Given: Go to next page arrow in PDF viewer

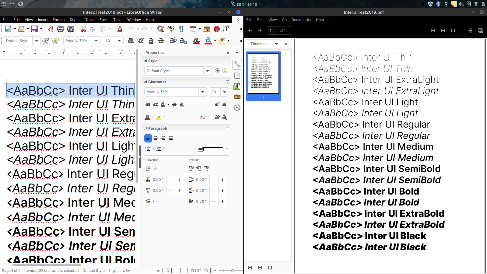Looking at the screenshot, I should (260, 30).
